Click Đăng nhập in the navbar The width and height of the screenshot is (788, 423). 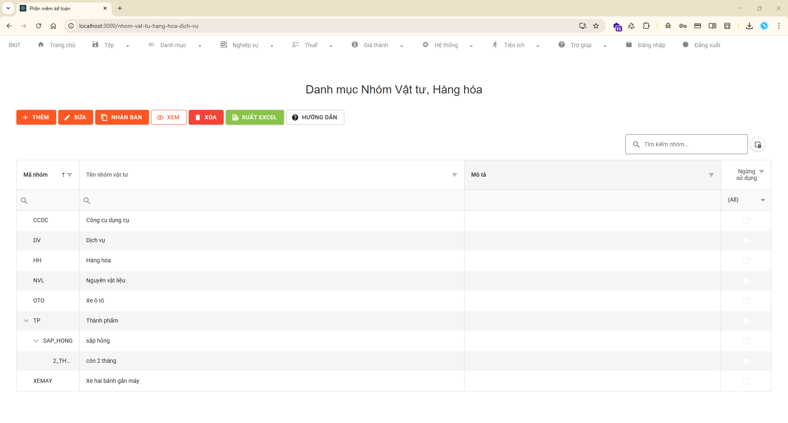[646, 45]
